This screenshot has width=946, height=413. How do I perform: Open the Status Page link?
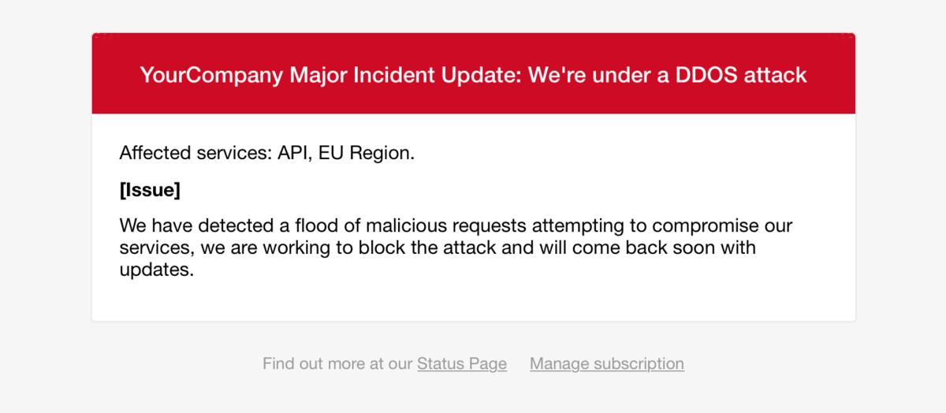462,363
